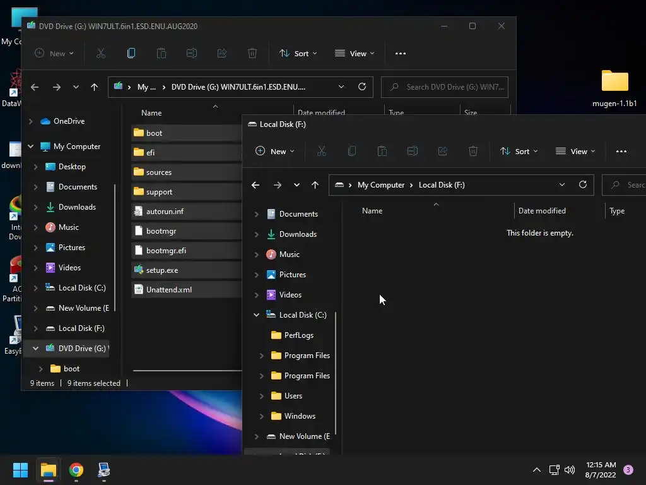Click File Explorer taskbar icon
Screen dimensions: 646x485
pos(48,470)
